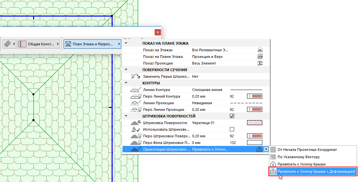The width and height of the screenshot is (360, 182).
Task: Toggle the Штриховка Поверхностей checkbox
Action: click(x=232, y=116)
